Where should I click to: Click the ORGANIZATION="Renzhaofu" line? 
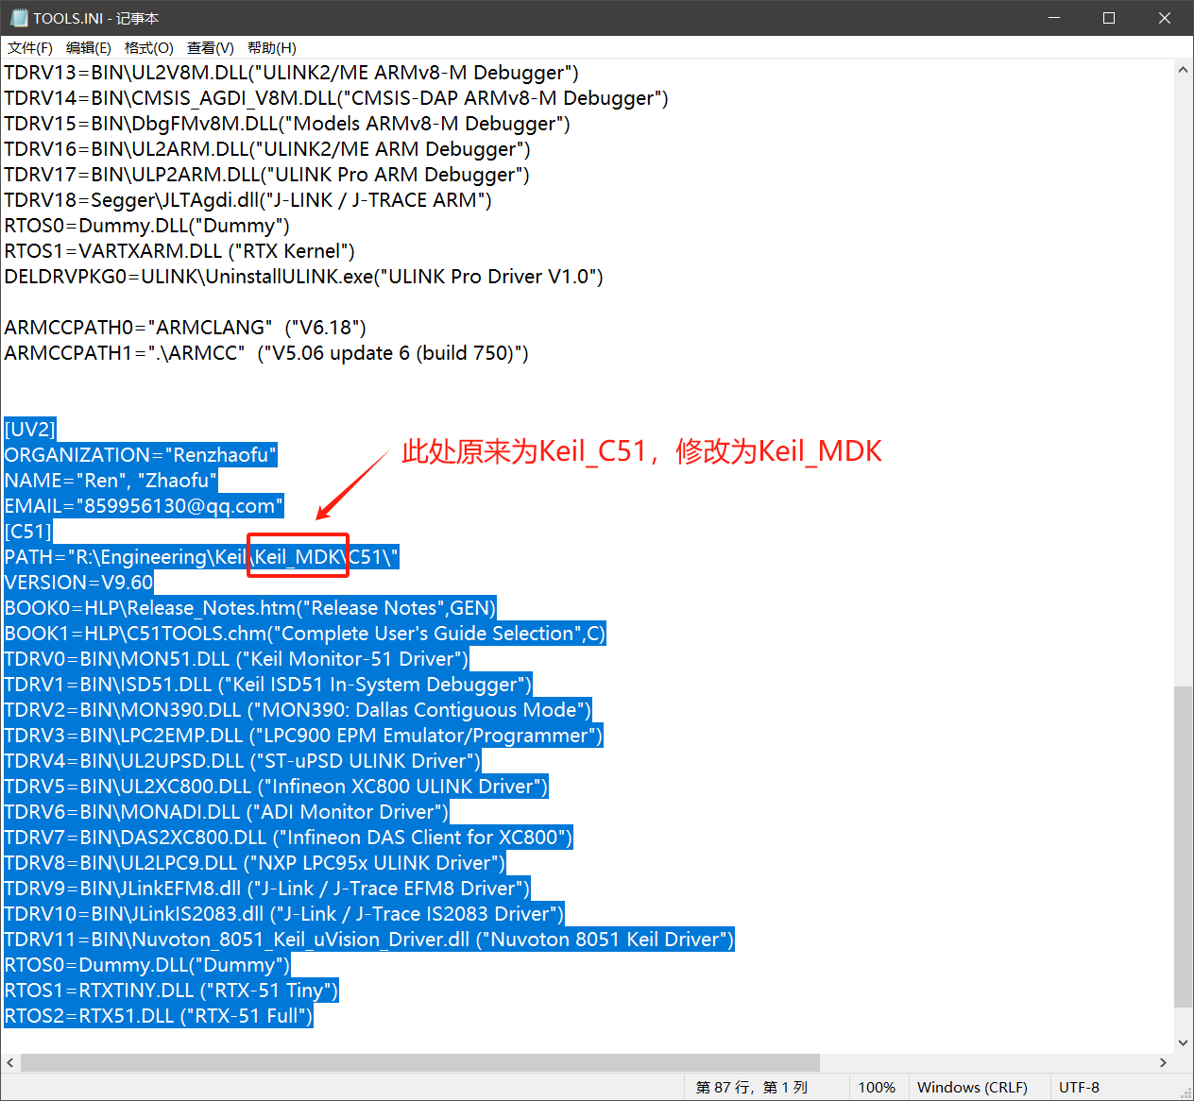coord(141,455)
